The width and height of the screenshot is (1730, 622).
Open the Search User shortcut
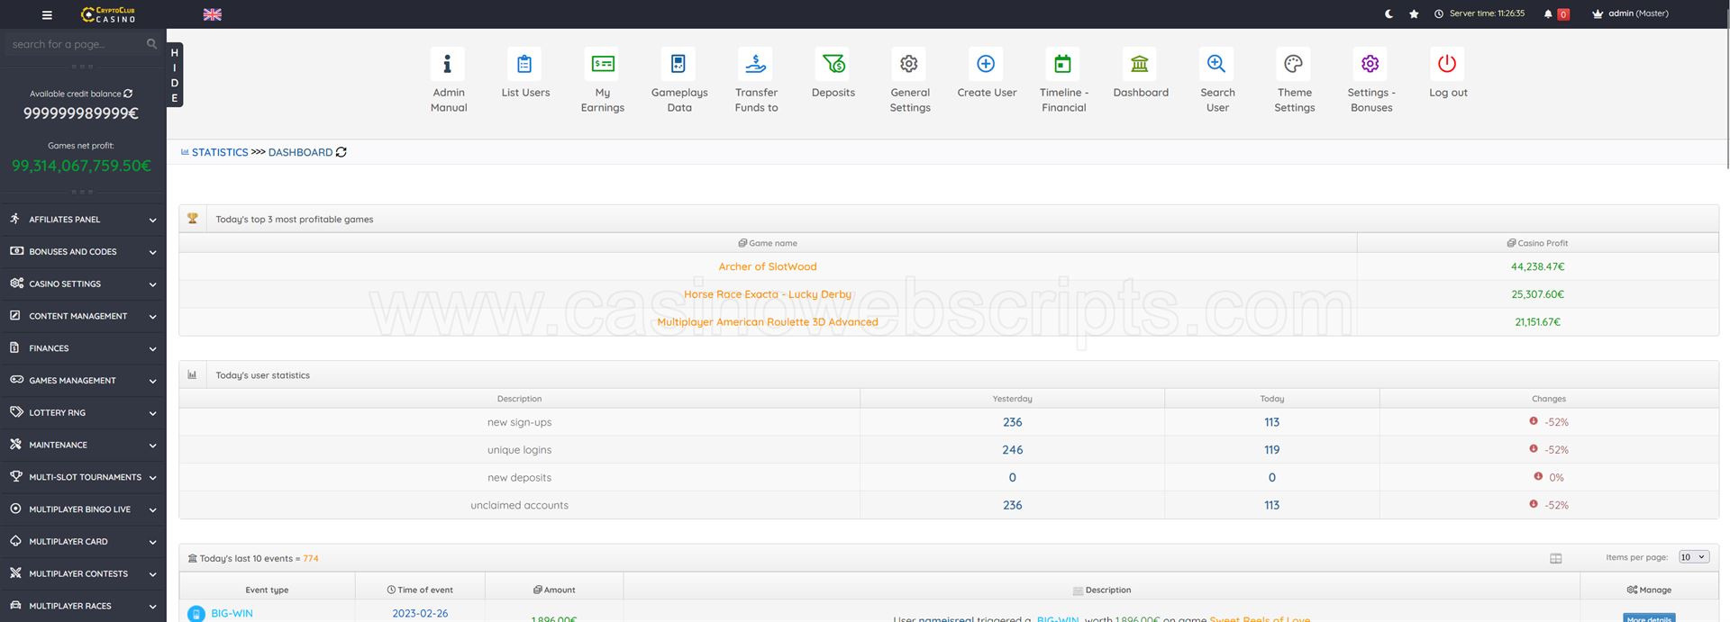tap(1217, 80)
